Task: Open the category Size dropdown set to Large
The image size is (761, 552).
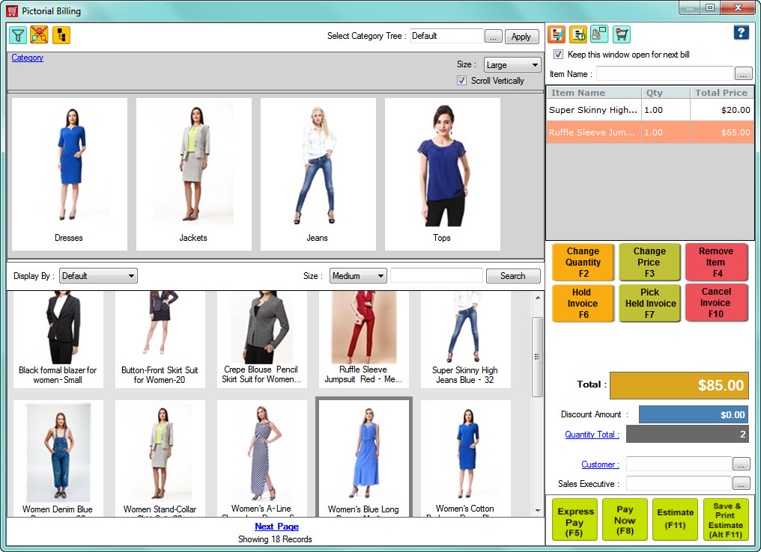Action: click(512, 65)
